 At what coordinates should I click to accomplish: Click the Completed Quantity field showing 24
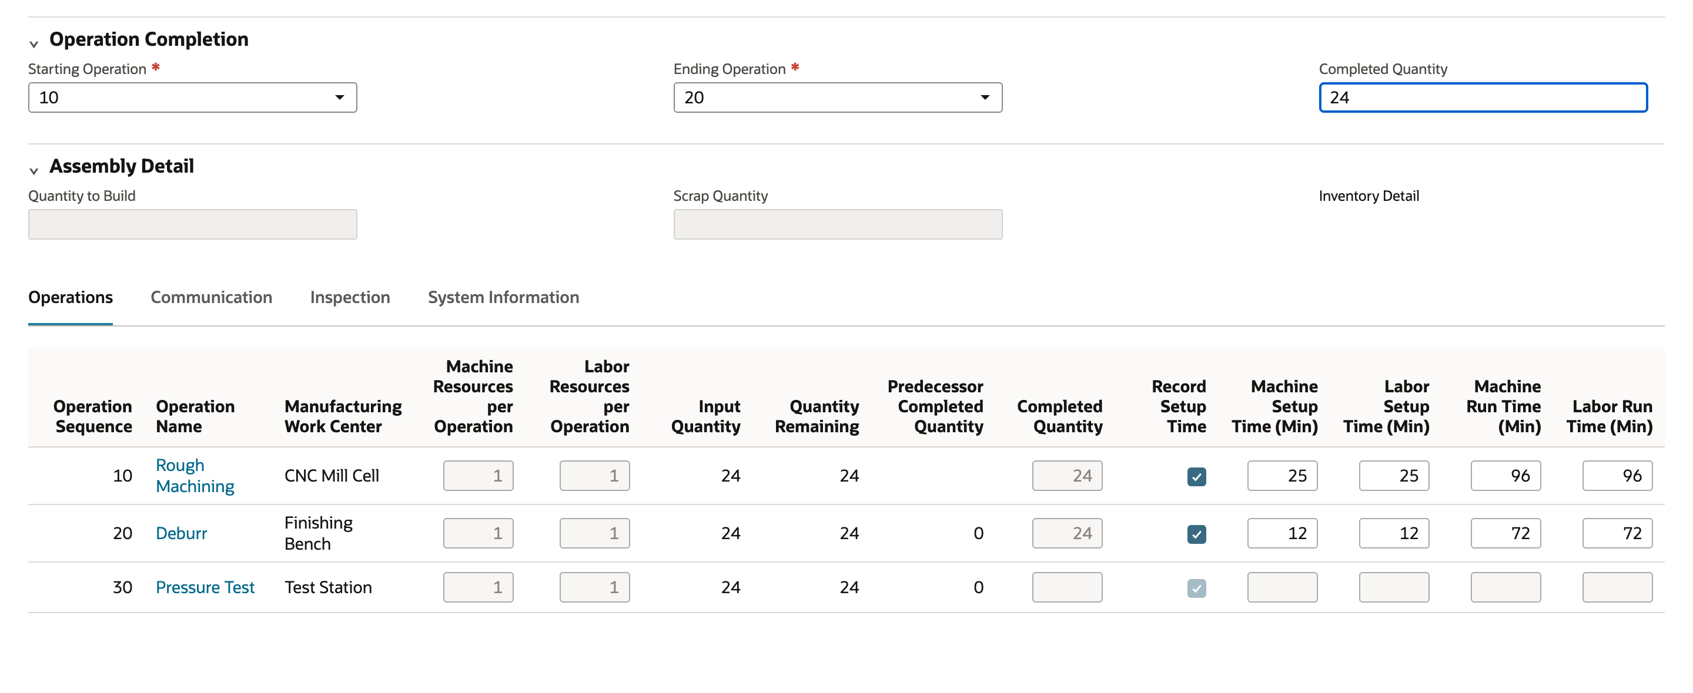(x=1483, y=97)
